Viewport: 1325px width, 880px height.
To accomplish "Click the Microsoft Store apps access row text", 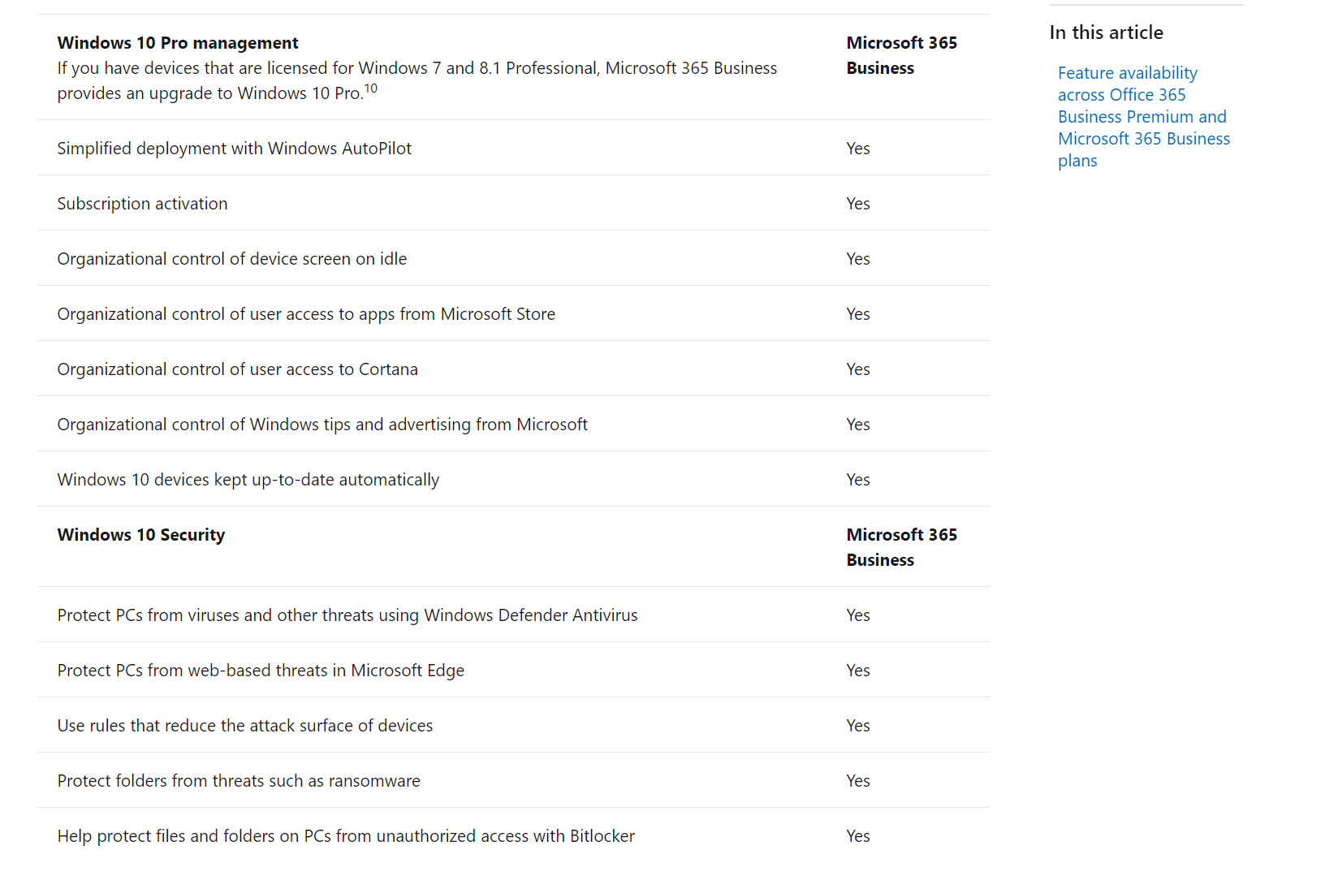I will 306,314.
